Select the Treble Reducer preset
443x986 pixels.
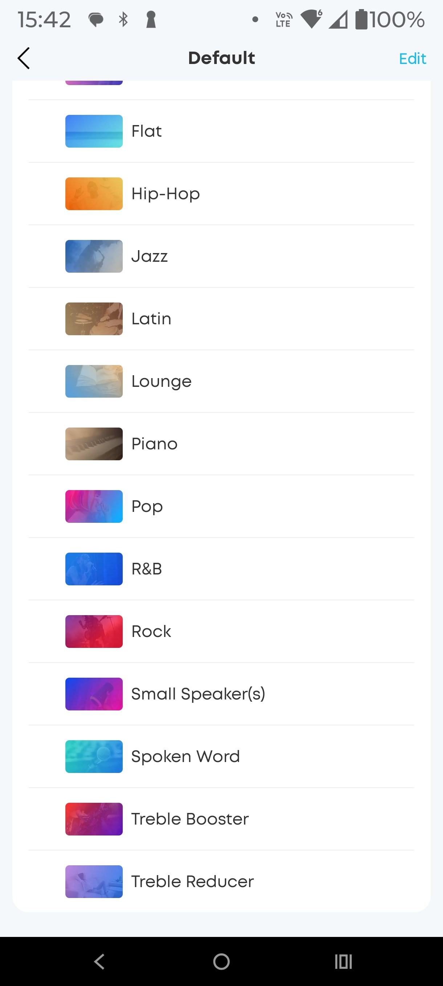coord(192,882)
